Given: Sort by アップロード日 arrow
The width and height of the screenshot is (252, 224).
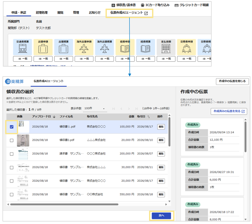Looking at the screenshot, I should (54, 117).
